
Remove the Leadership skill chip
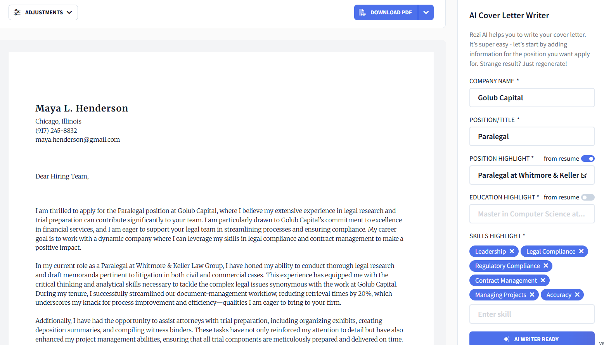pyautogui.click(x=513, y=251)
